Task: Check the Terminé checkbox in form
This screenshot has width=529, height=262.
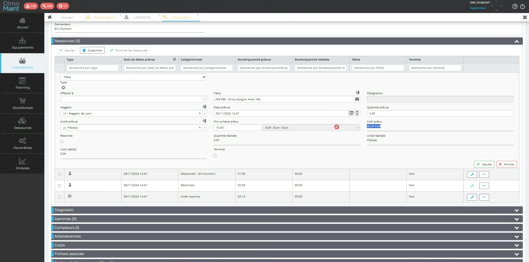Action: coord(215,156)
